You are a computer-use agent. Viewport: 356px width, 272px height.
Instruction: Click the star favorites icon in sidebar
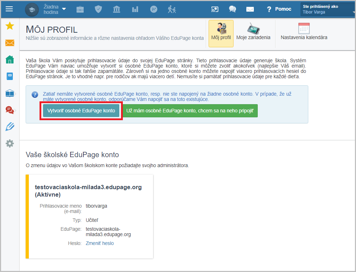click(x=10, y=26)
